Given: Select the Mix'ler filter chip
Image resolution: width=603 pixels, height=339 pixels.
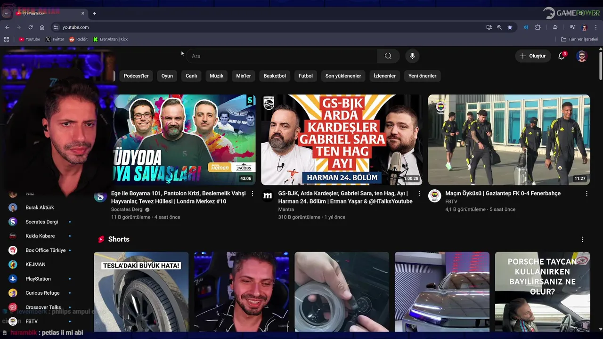Looking at the screenshot, I should coord(244,76).
